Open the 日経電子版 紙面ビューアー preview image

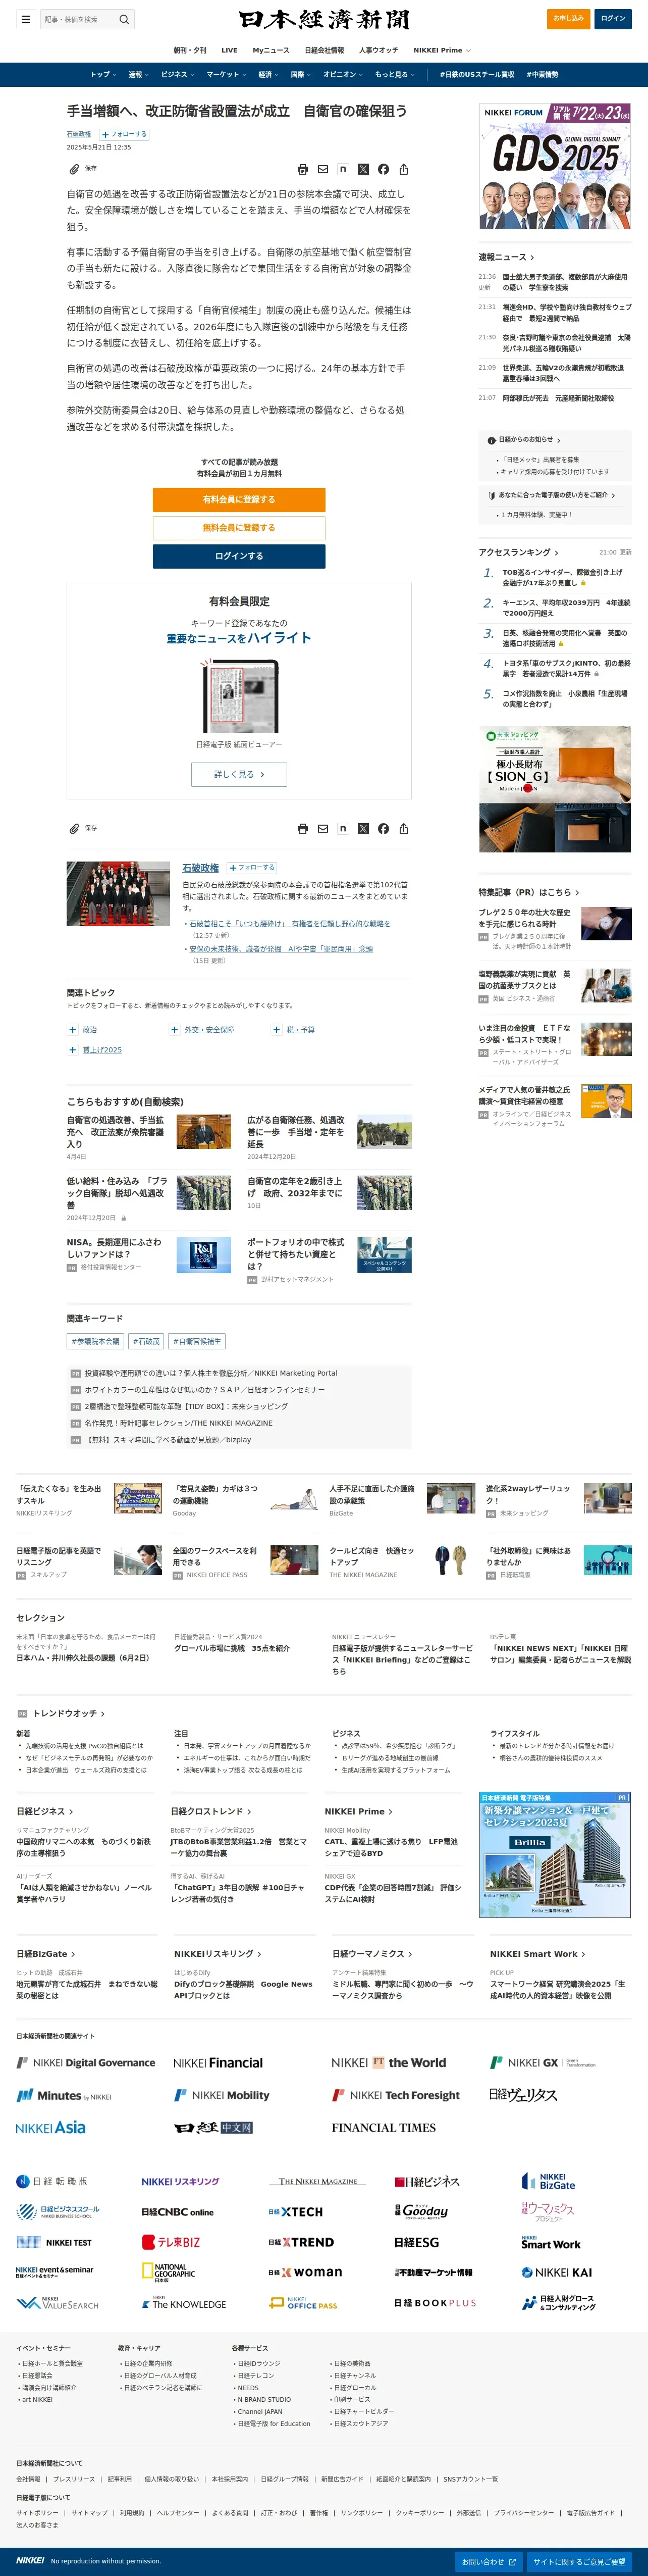tap(239, 696)
